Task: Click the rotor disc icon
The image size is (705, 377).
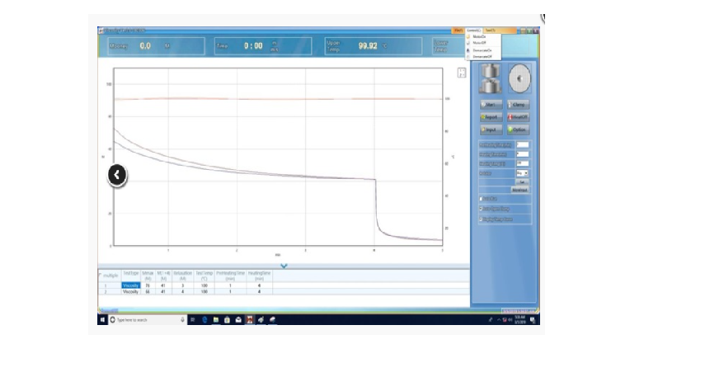Action: pyautogui.click(x=520, y=78)
